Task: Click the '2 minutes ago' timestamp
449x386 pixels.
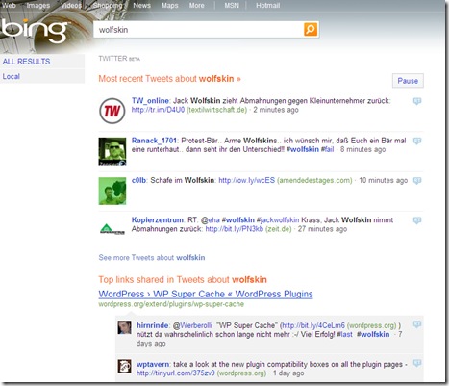Action: tap(276, 110)
